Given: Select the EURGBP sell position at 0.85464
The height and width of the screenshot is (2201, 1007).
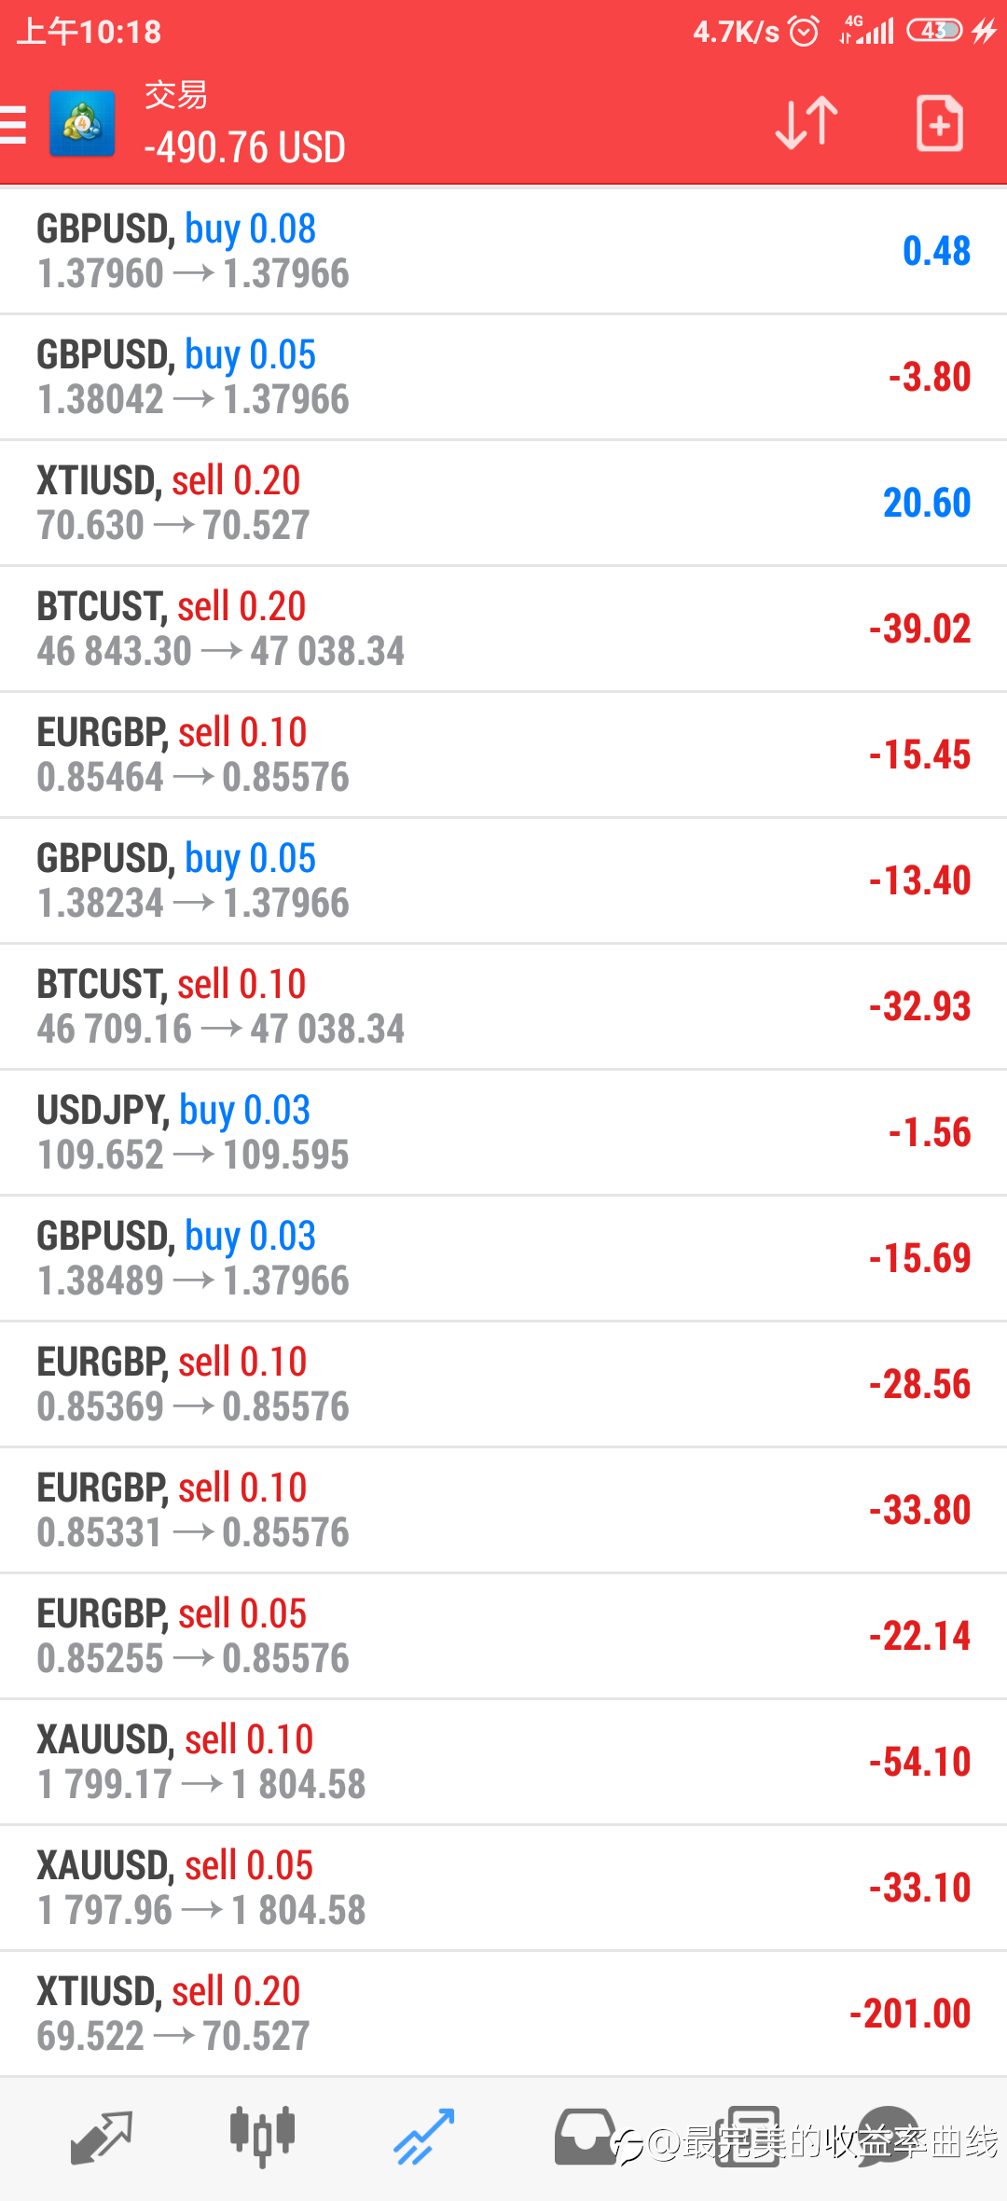Looking at the screenshot, I should click(x=504, y=754).
